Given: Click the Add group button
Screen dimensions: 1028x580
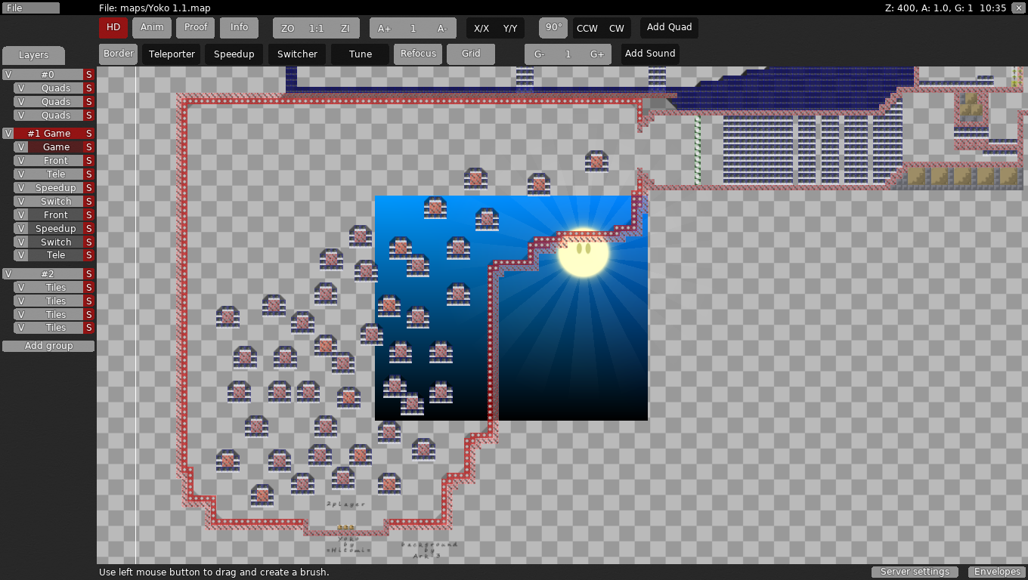Looking at the screenshot, I should [48, 346].
